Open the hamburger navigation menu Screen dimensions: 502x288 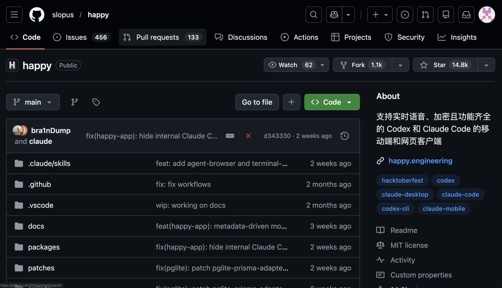tap(14, 15)
